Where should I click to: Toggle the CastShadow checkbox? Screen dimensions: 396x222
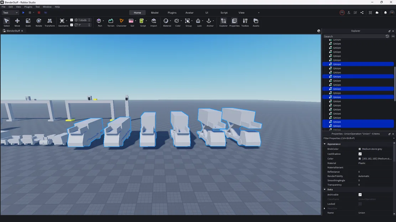click(360, 154)
